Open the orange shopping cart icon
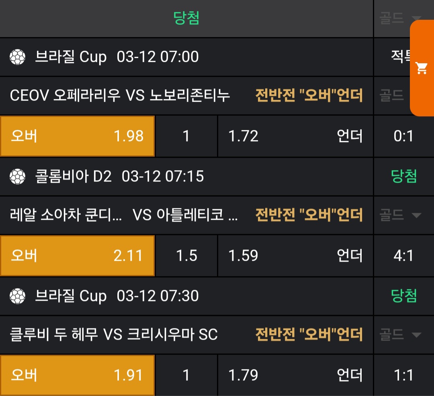 point(422,68)
